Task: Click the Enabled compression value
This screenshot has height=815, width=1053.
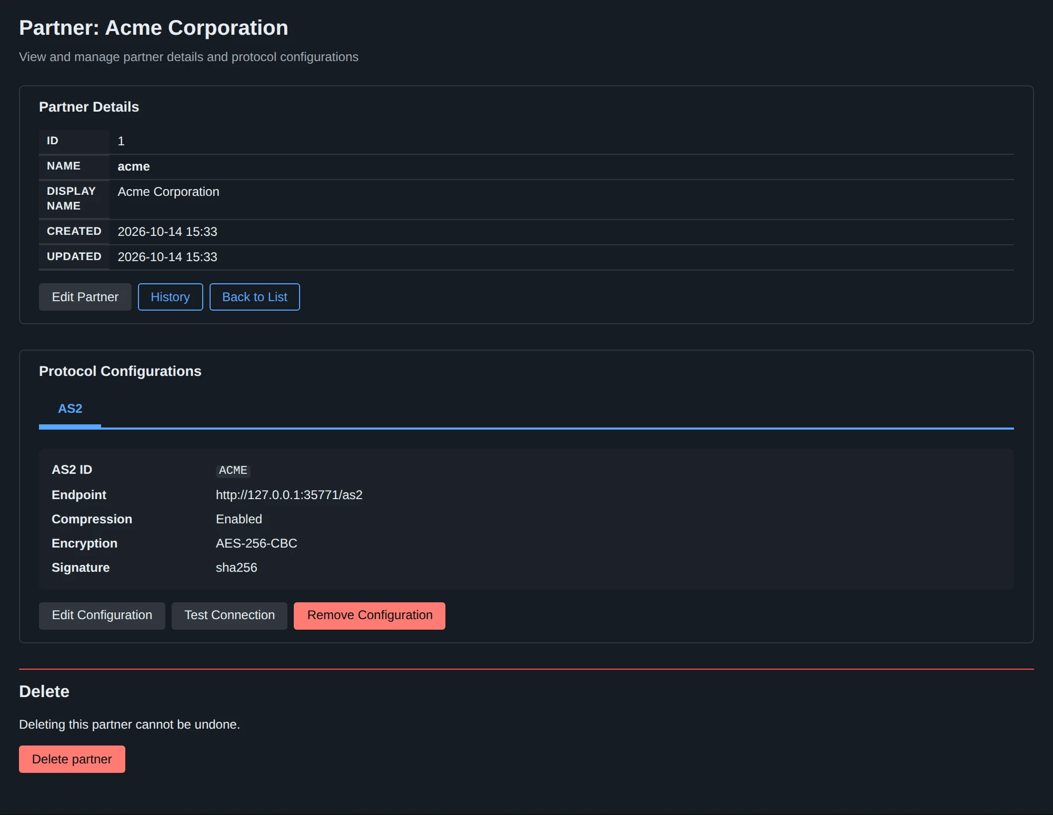Action: [x=239, y=519]
